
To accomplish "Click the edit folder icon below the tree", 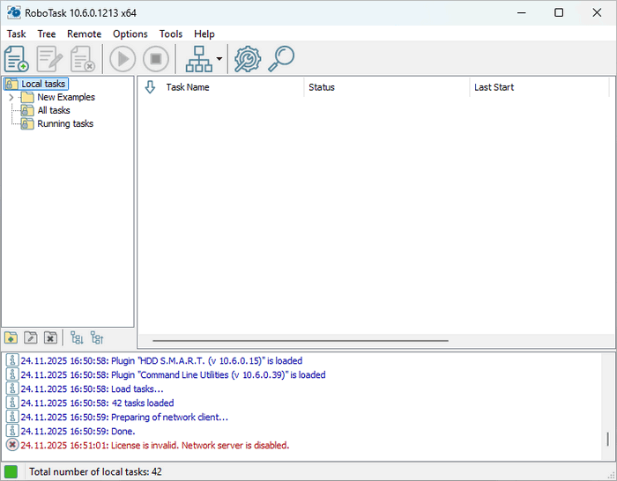I will [x=31, y=337].
